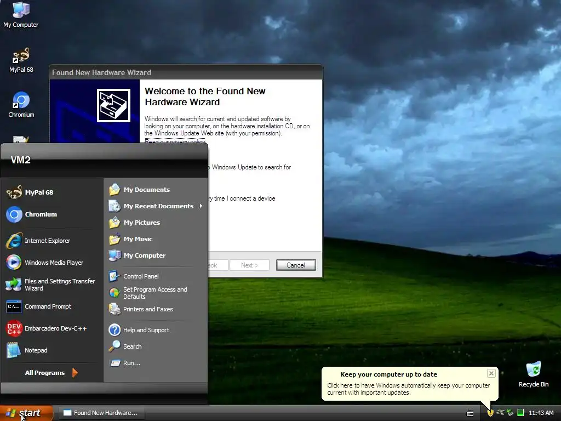561x421 pixels.
Task: Launch MyPal 68 from the Start menu
Action: [x=52, y=192]
